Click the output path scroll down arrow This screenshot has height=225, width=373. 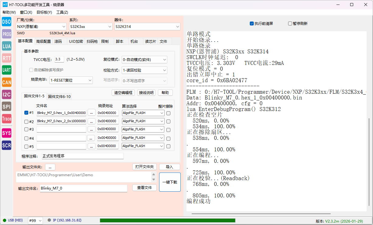coord(154,180)
